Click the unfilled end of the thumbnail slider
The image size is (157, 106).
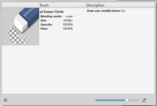point(134,100)
